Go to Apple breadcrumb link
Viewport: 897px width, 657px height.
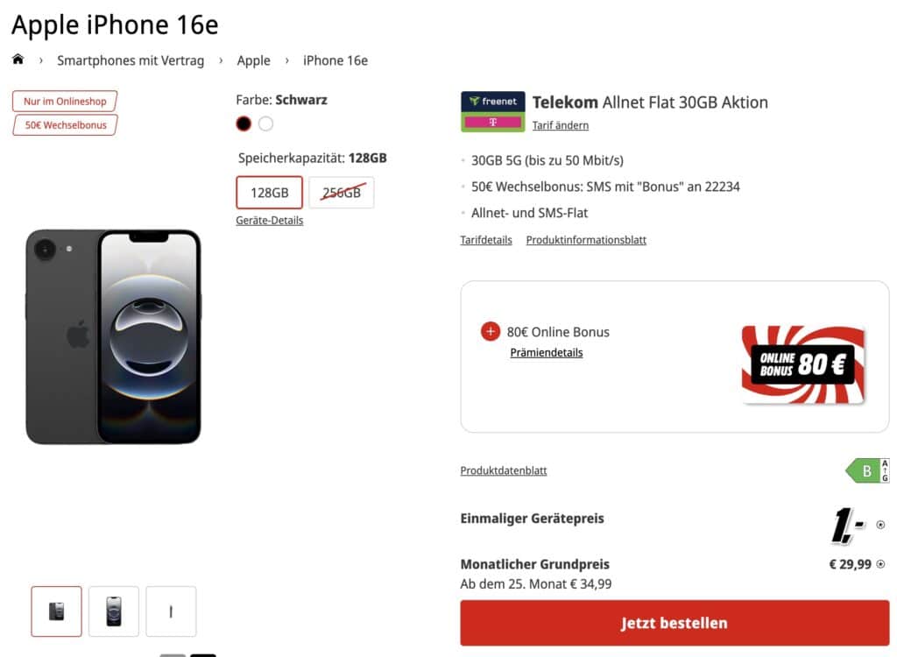254,60
